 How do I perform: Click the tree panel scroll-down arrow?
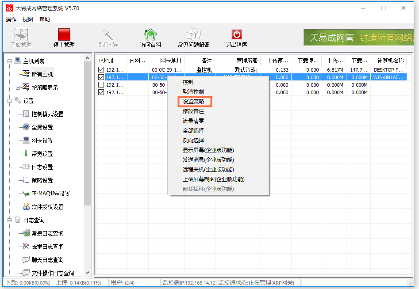tap(87, 273)
